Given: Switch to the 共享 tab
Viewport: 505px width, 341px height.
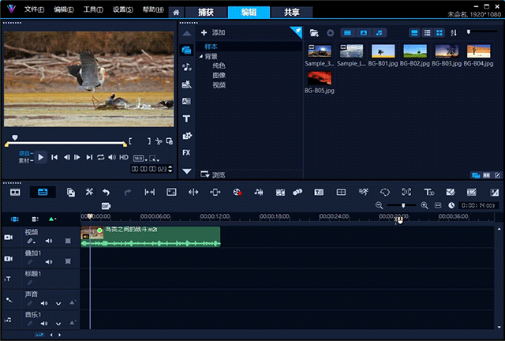Looking at the screenshot, I should 291,13.
